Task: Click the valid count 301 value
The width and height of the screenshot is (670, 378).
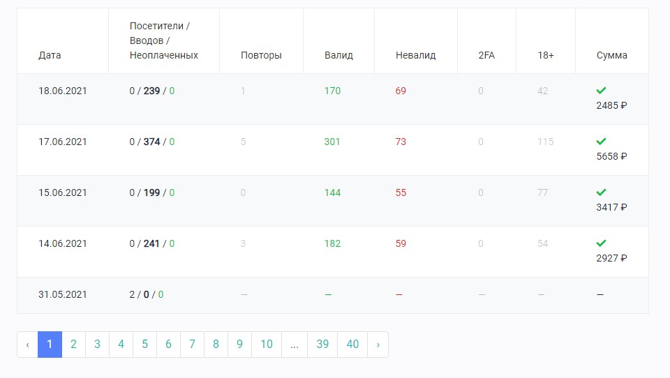Action: (332, 142)
